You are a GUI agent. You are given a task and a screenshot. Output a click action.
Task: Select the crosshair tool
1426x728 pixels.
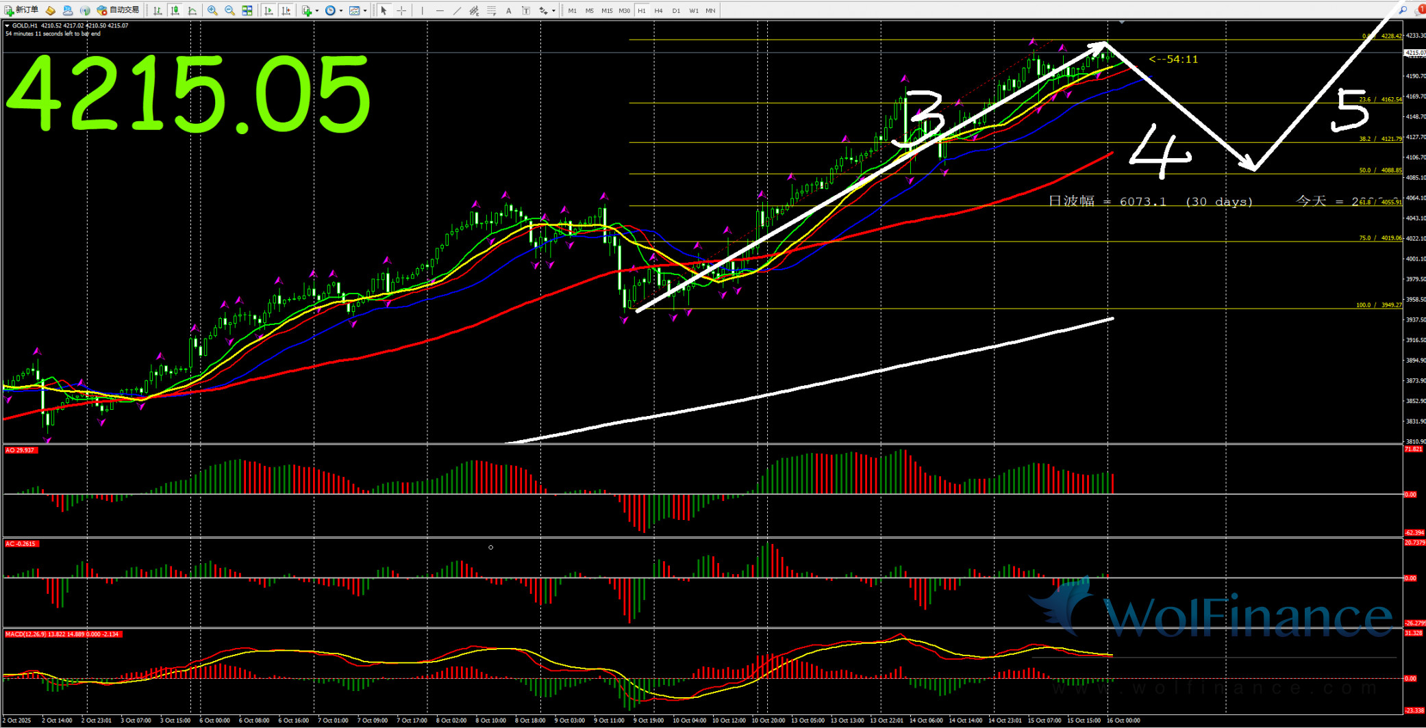(401, 10)
